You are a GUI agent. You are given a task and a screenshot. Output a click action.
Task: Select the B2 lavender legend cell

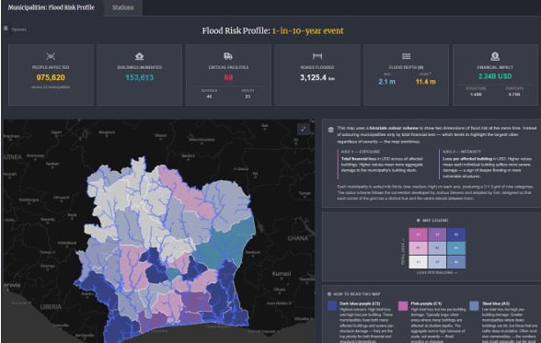(437, 248)
